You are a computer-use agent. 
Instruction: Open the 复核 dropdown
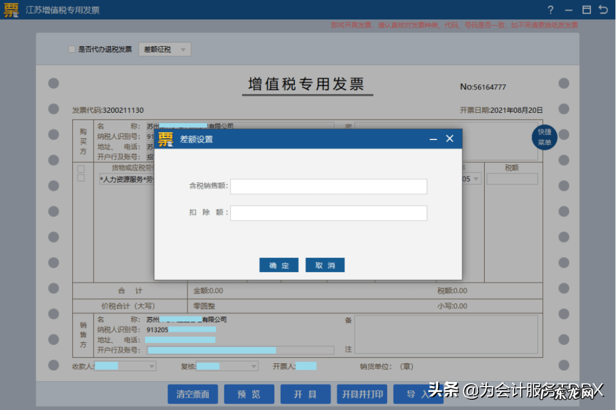coord(253,366)
